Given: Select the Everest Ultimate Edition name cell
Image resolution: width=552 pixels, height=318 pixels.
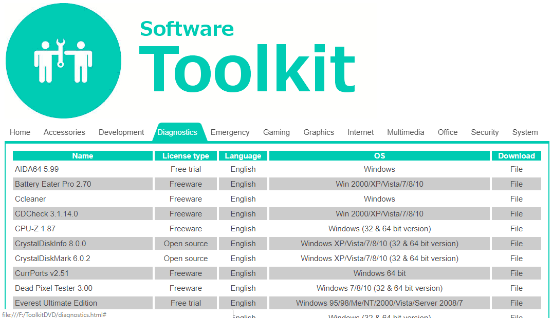Looking at the screenshot, I should tap(83, 303).
